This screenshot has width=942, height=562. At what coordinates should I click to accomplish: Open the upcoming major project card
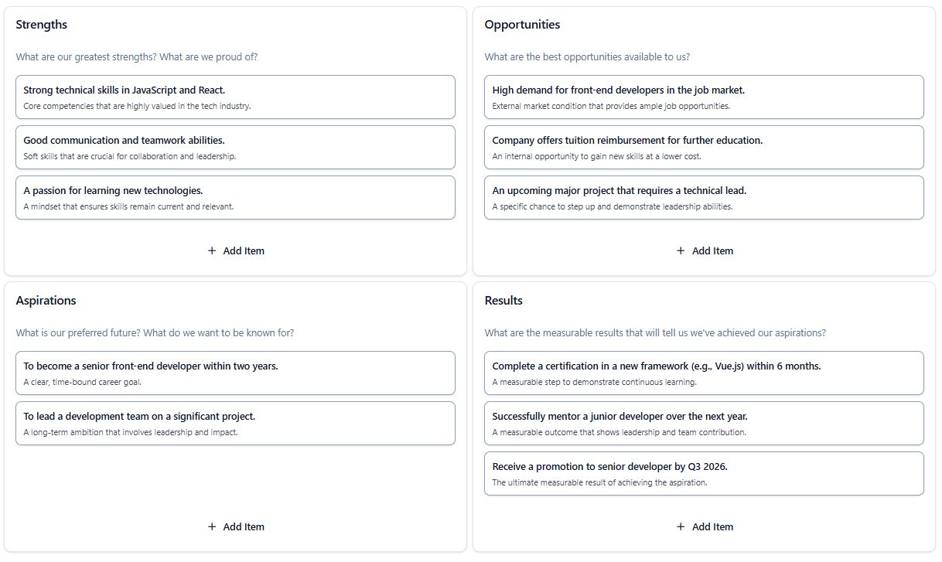point(704,198)
